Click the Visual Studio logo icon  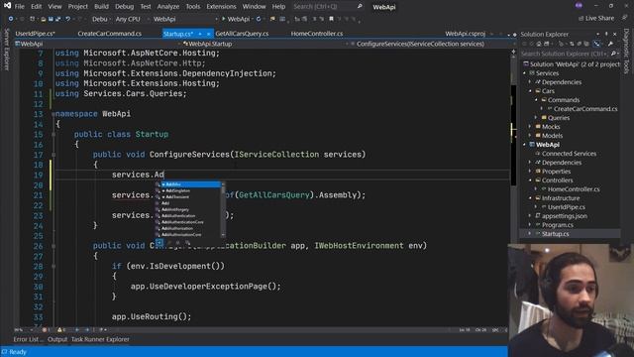pos(7,6)
